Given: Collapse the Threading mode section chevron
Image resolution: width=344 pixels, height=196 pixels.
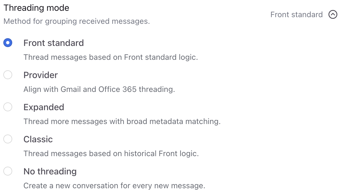Looking at the screenshot, I should pos(333,14).
